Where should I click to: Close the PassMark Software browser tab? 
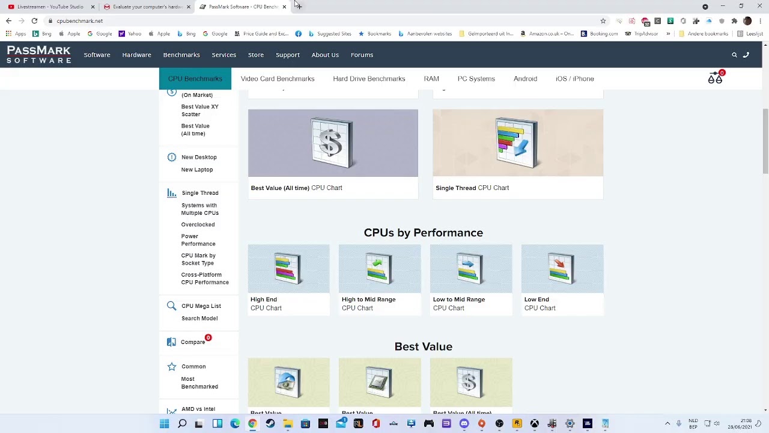coord(284,7)
